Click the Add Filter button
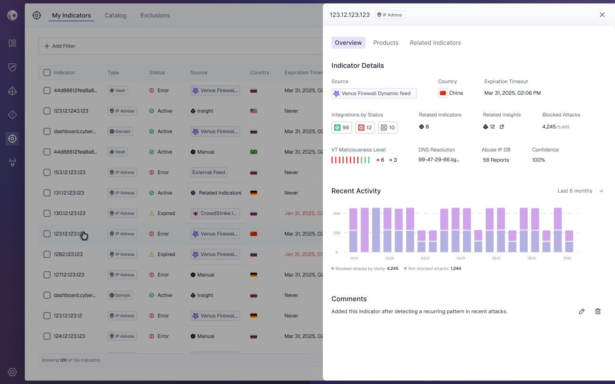The height and width of the screenshot is (384, 615). pyautogui.click(x=60, y=46)
